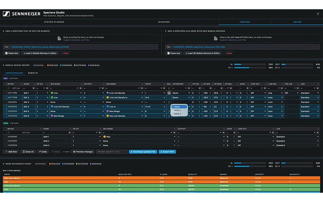Switch to the System Planner tab
Image resolution: width=323 pixels, height=202 pixels.
click(x=54, y=22)
